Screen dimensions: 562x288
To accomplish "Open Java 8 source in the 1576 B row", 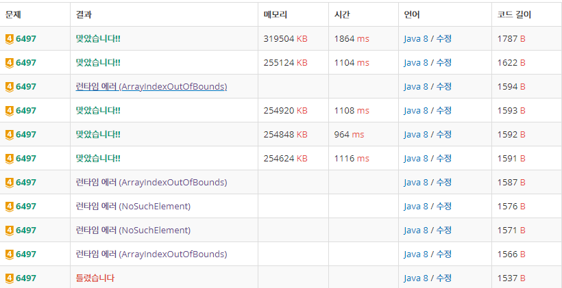I will [416, 207].
